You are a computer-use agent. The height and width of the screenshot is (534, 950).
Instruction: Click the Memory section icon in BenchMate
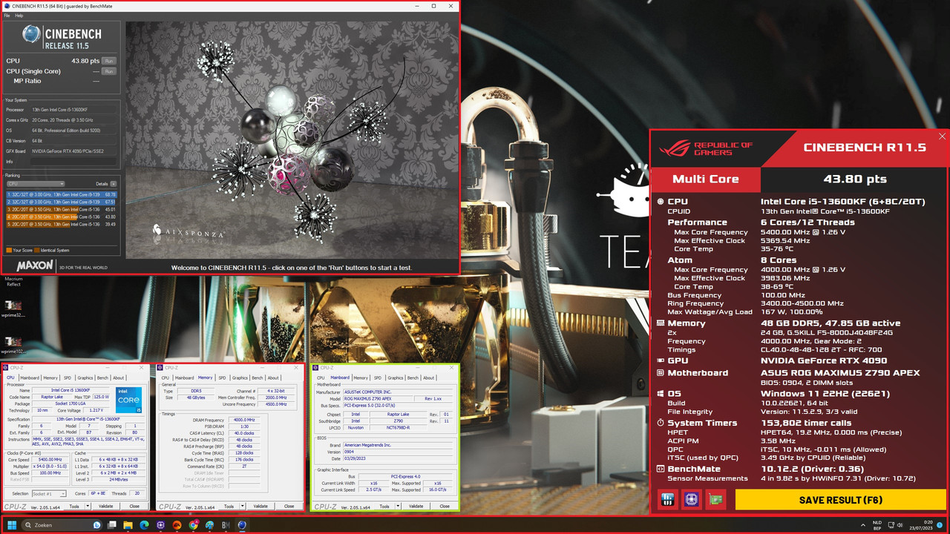pyautogui.click(x=661, y=323)
